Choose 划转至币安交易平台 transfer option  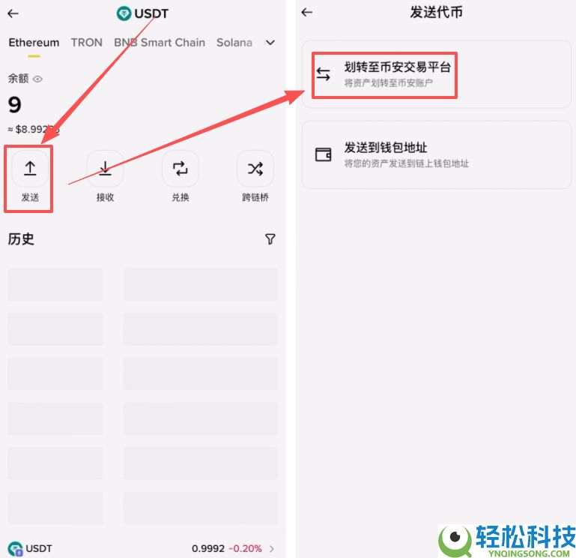(437, 74)
